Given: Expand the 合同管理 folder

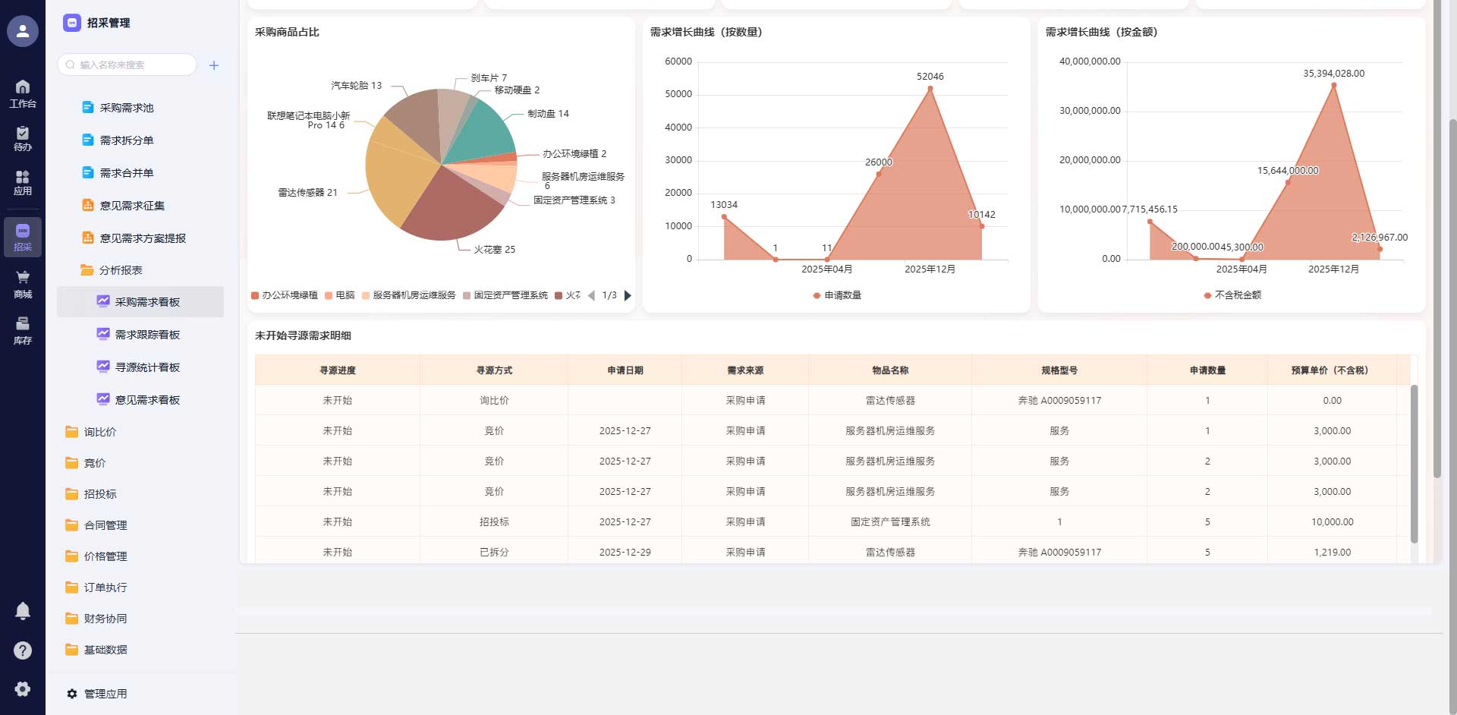Looking at the screenshot, I should [x=105, y=525].
